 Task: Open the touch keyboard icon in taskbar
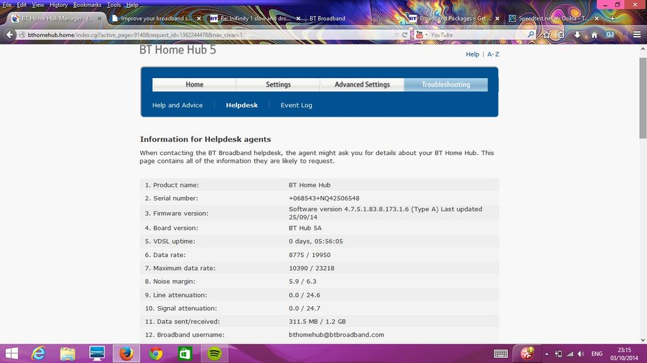(501, 354)
